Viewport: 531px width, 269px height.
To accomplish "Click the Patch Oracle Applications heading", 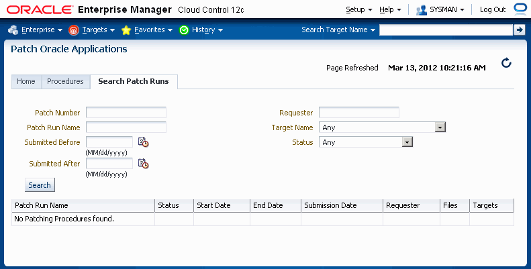I will pyautogui.click(x=69, y=49).
